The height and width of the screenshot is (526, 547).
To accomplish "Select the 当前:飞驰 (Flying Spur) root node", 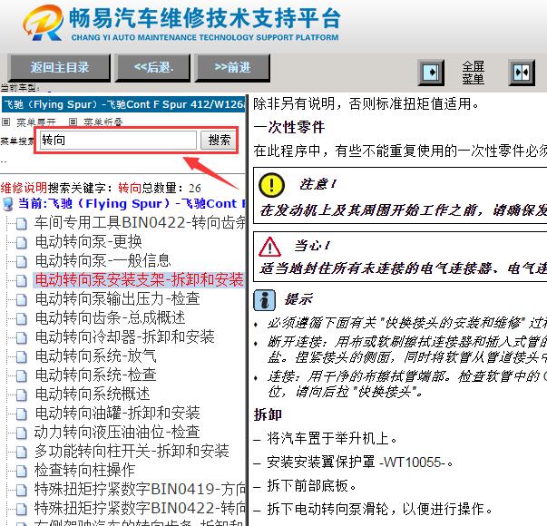I will point(132,204).
